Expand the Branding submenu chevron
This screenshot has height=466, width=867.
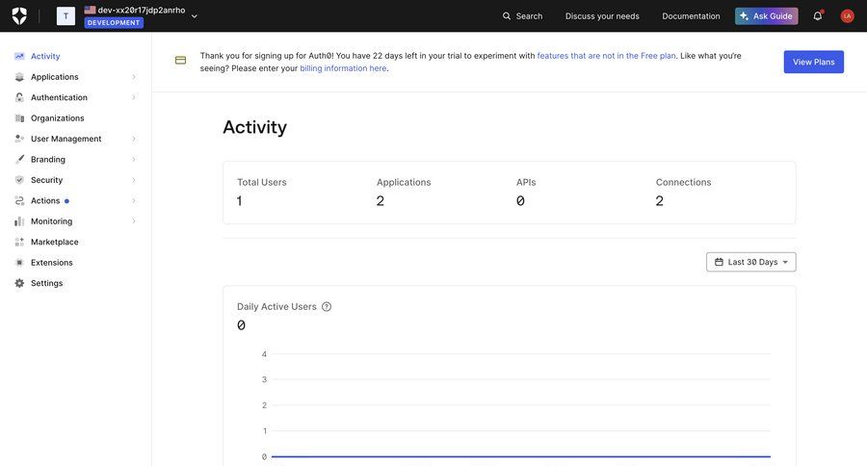click(x=134, y=159)
